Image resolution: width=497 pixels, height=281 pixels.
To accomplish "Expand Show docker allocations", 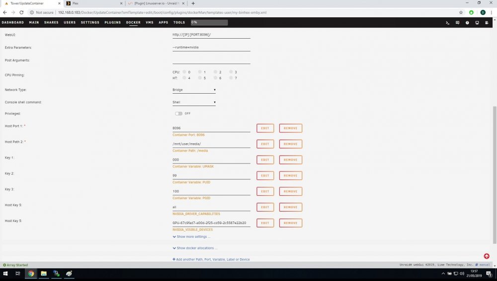I will (x=195, y=248).
